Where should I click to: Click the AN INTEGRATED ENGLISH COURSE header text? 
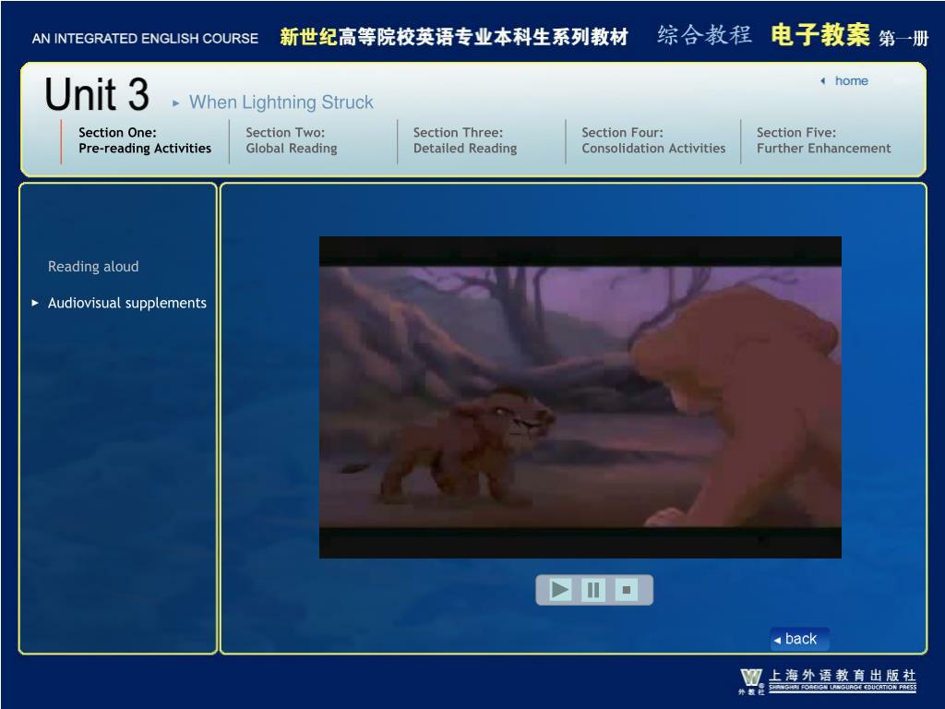pos(145,39)
